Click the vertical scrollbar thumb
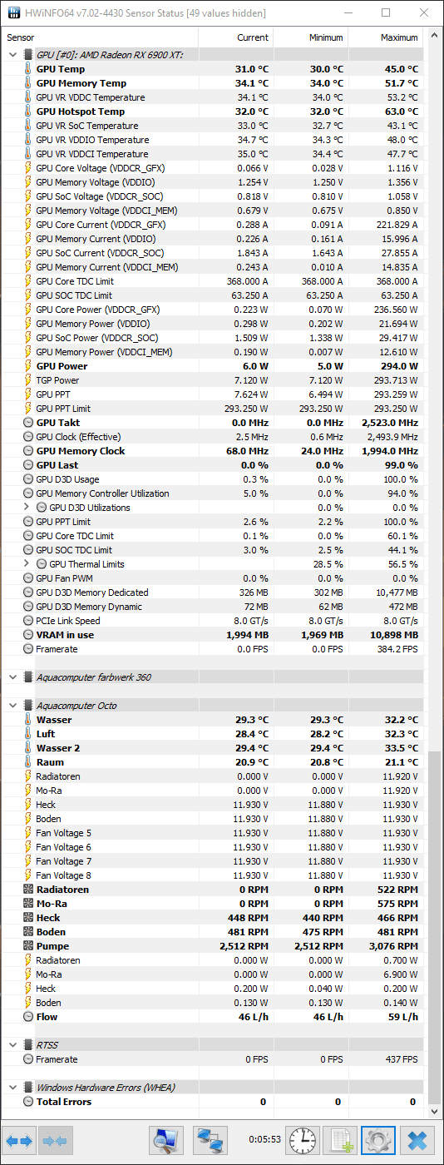The width and height of the screenshot is (444, 1165). click(x=435, y=928)
